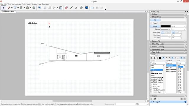
Task: Open the Tools menu
Action: 24,4
